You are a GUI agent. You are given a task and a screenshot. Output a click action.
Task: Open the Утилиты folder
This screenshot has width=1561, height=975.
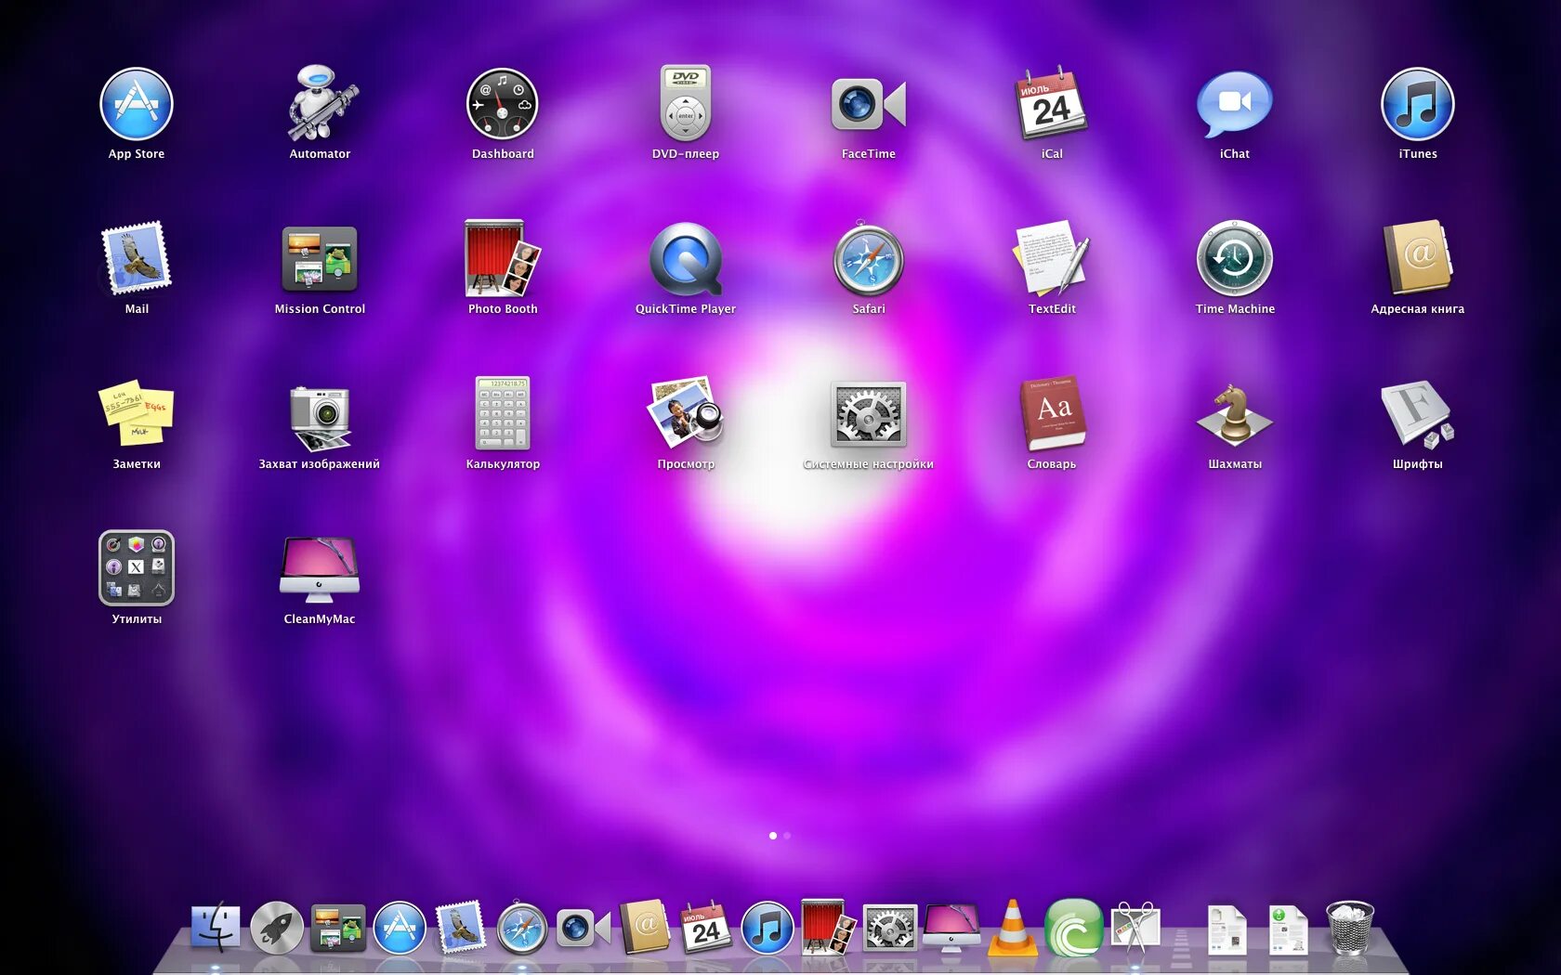(137, 568)
